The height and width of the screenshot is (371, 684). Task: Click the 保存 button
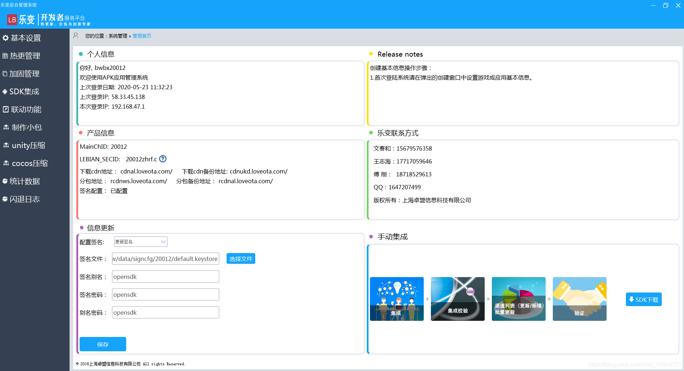point(103,344)
